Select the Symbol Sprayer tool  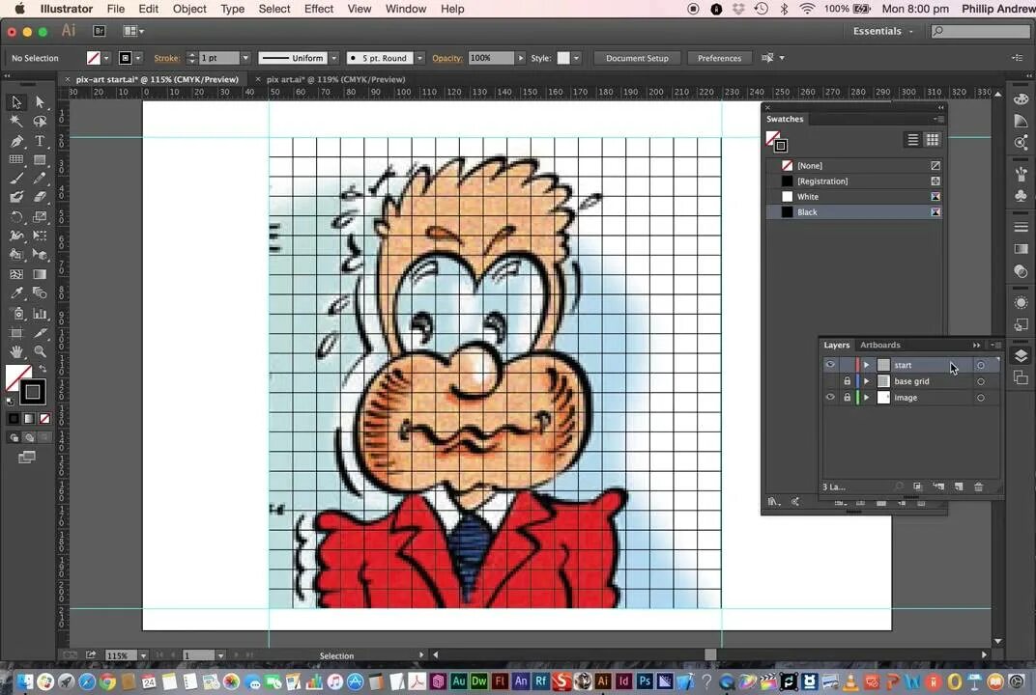[16, 314]
